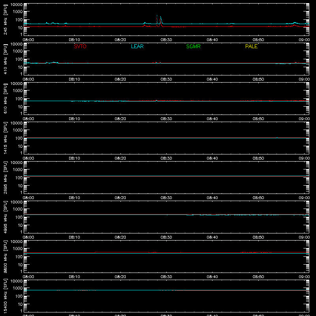Click the 1000 tick on 2695 MHz axis
The height and width of the screenshot is (316, 316).
pyautogui.click(x=18, y=170)
